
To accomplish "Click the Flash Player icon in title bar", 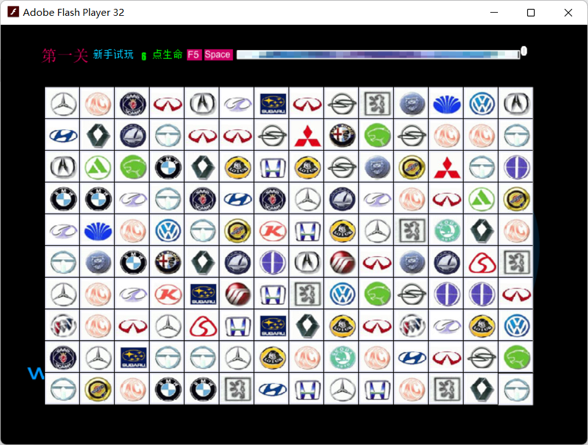I will [13, 12].
